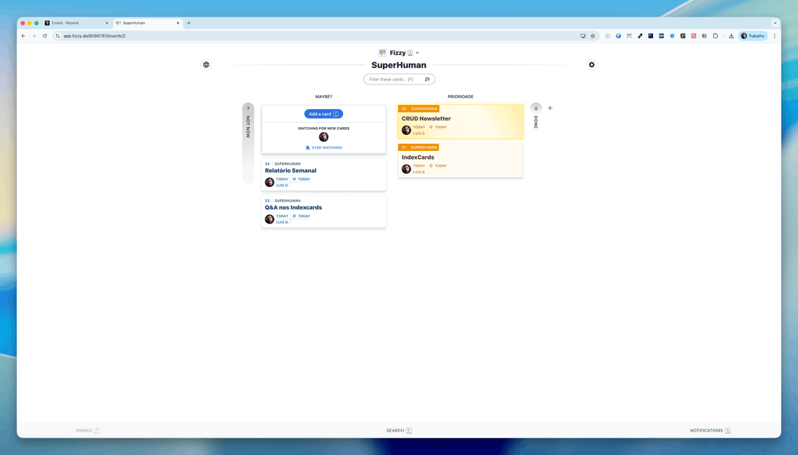This screenshot has height=455, width=798.
Task: Click the eyedropper extension icon
Action: [640, 36]
